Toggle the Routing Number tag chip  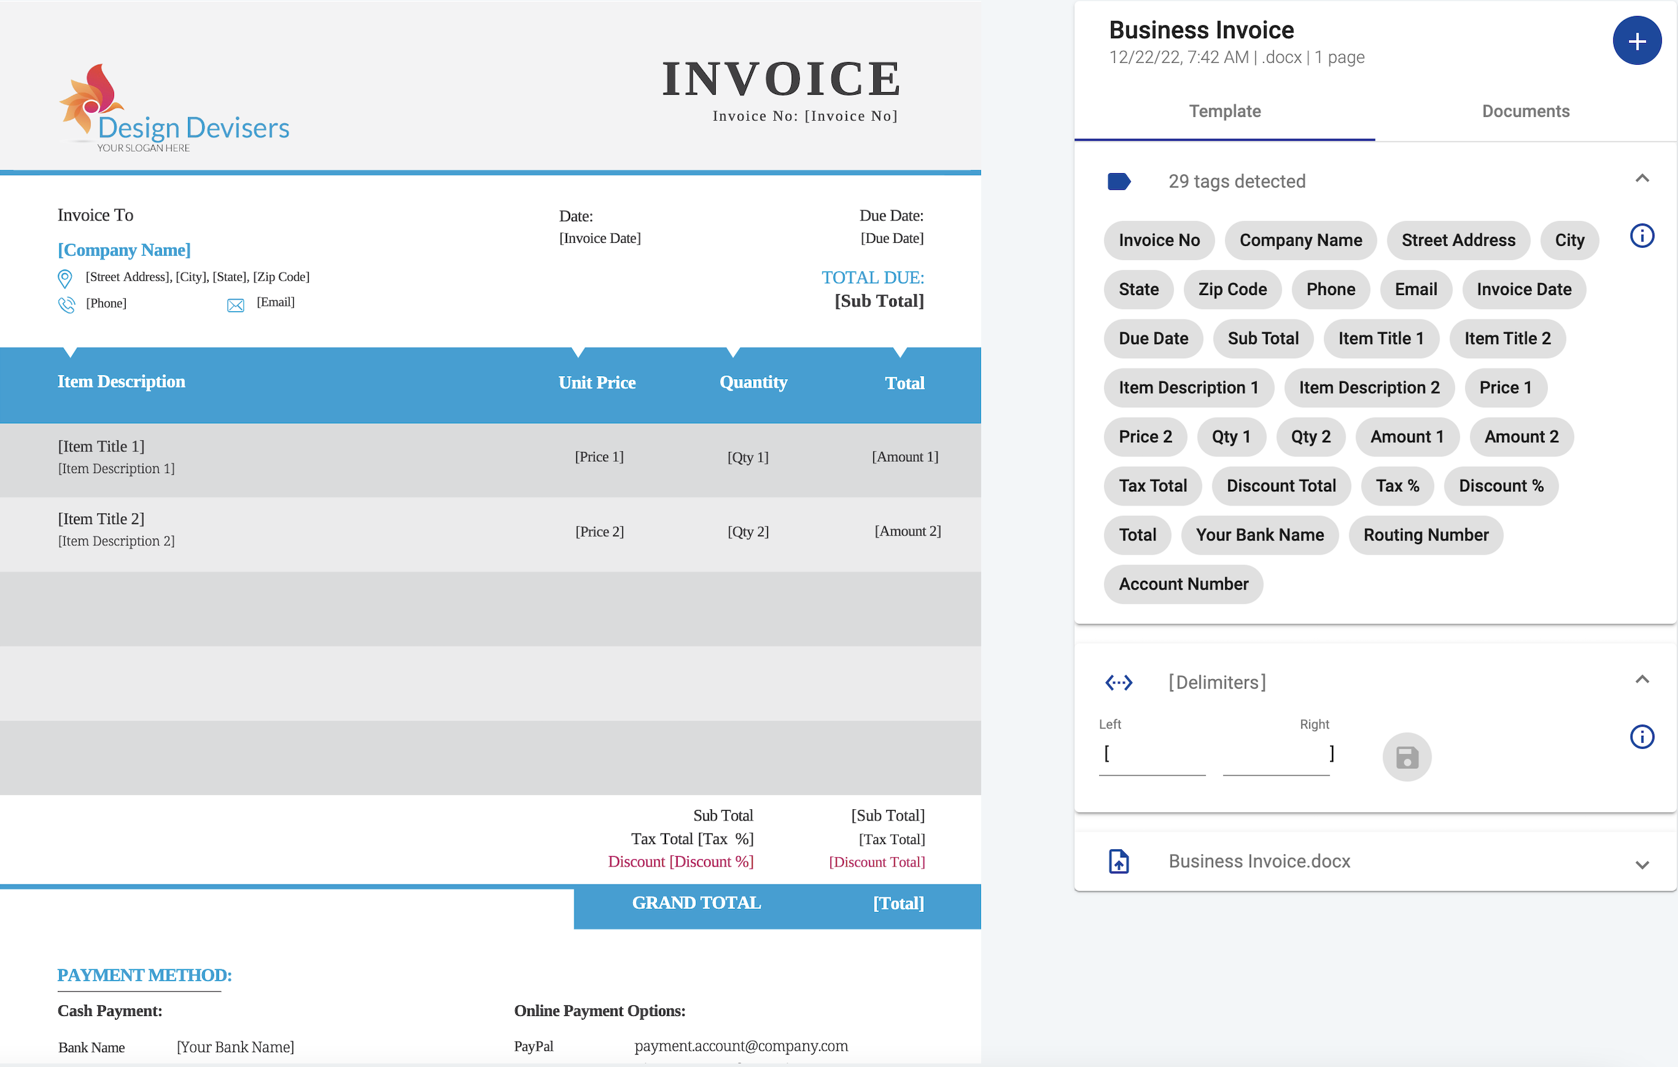coord(1425,535)
